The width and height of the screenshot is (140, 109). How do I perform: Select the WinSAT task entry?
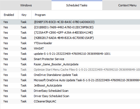click(70, 48)
